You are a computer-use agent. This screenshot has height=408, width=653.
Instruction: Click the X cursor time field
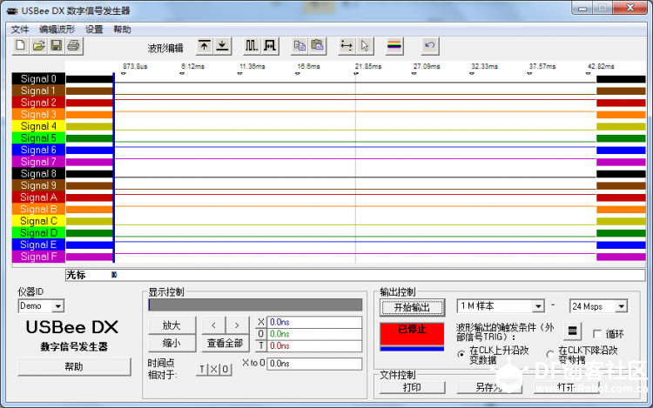(x=314, y=323)
